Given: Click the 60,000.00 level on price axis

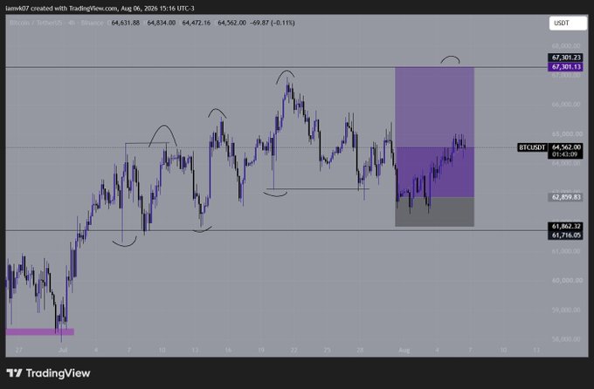Looking at the screenshot, I should (567, 280).
